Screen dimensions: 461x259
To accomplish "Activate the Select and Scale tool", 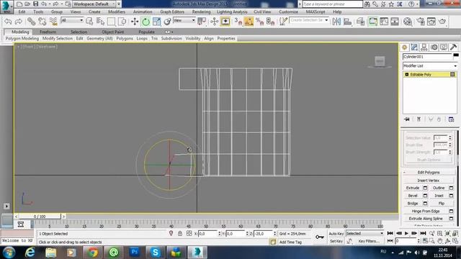I will pos(156,22).
